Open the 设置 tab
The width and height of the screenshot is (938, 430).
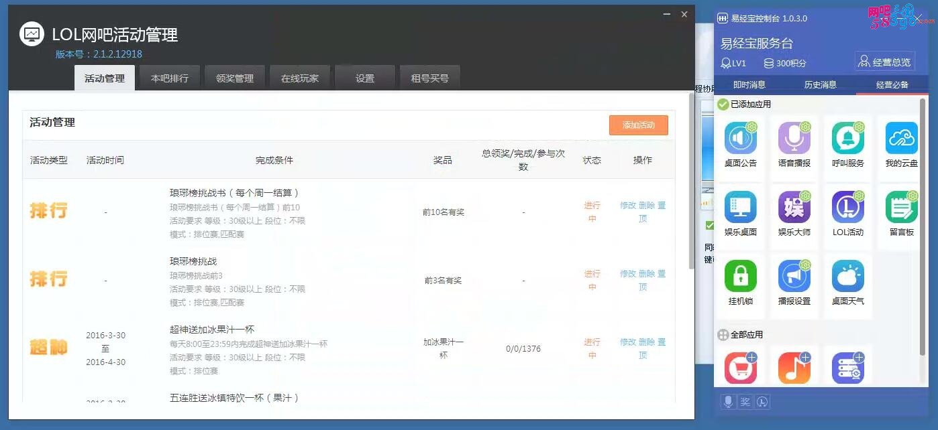coord(365,78)
